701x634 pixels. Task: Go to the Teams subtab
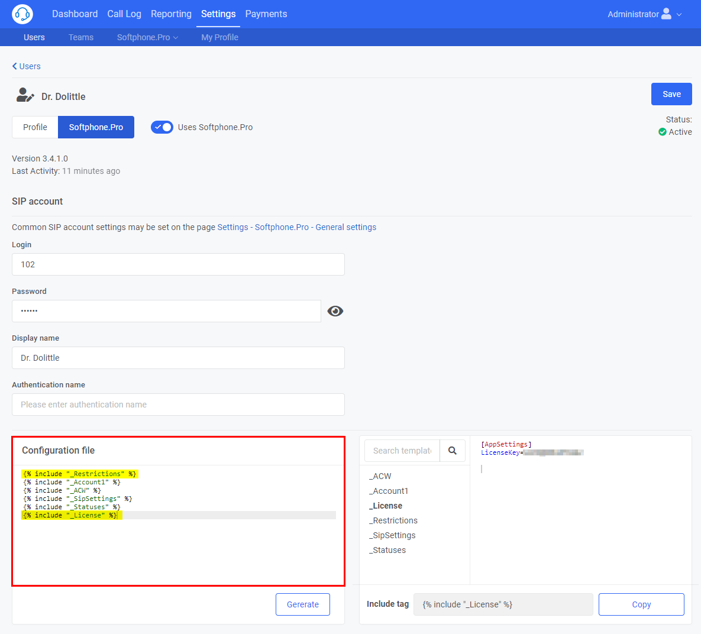pos(81,38)
